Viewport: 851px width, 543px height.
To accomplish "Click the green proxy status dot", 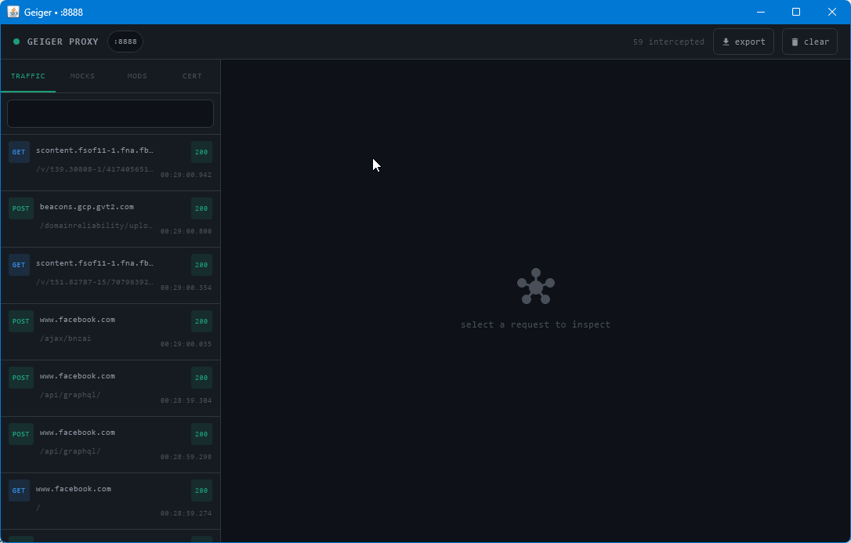I will coord(16,42).
